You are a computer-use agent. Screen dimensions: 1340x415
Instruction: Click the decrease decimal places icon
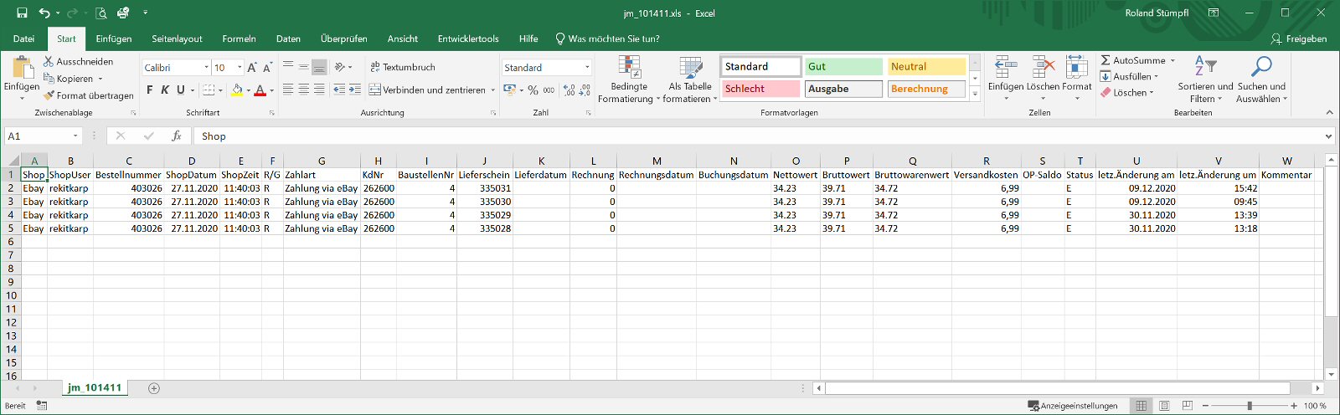(x=585, y=90)
